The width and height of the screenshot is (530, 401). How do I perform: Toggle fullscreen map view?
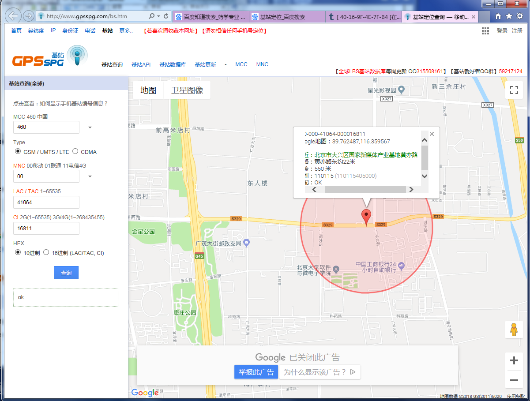[x=514, y=90]
